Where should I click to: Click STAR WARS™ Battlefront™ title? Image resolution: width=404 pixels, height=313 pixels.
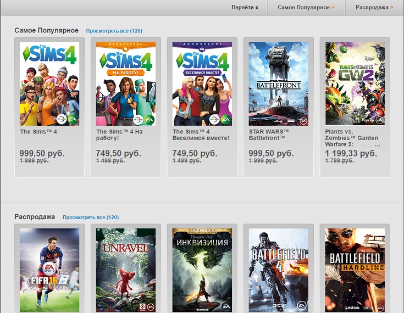(x=269, y=135)
